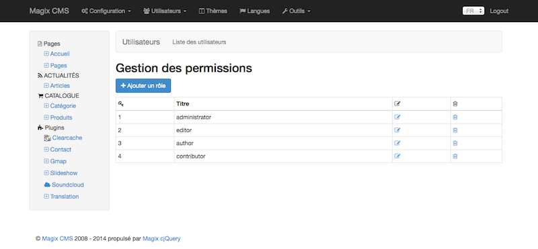
Task: Click the Magix CMS brand in navbar
Action: [49, 11]
